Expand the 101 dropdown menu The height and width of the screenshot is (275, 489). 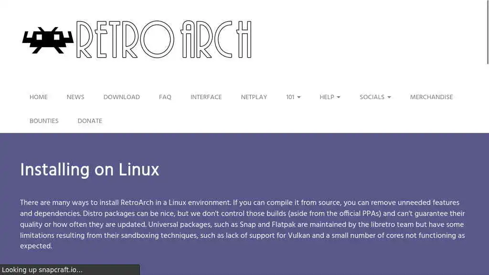pos(294,97)
